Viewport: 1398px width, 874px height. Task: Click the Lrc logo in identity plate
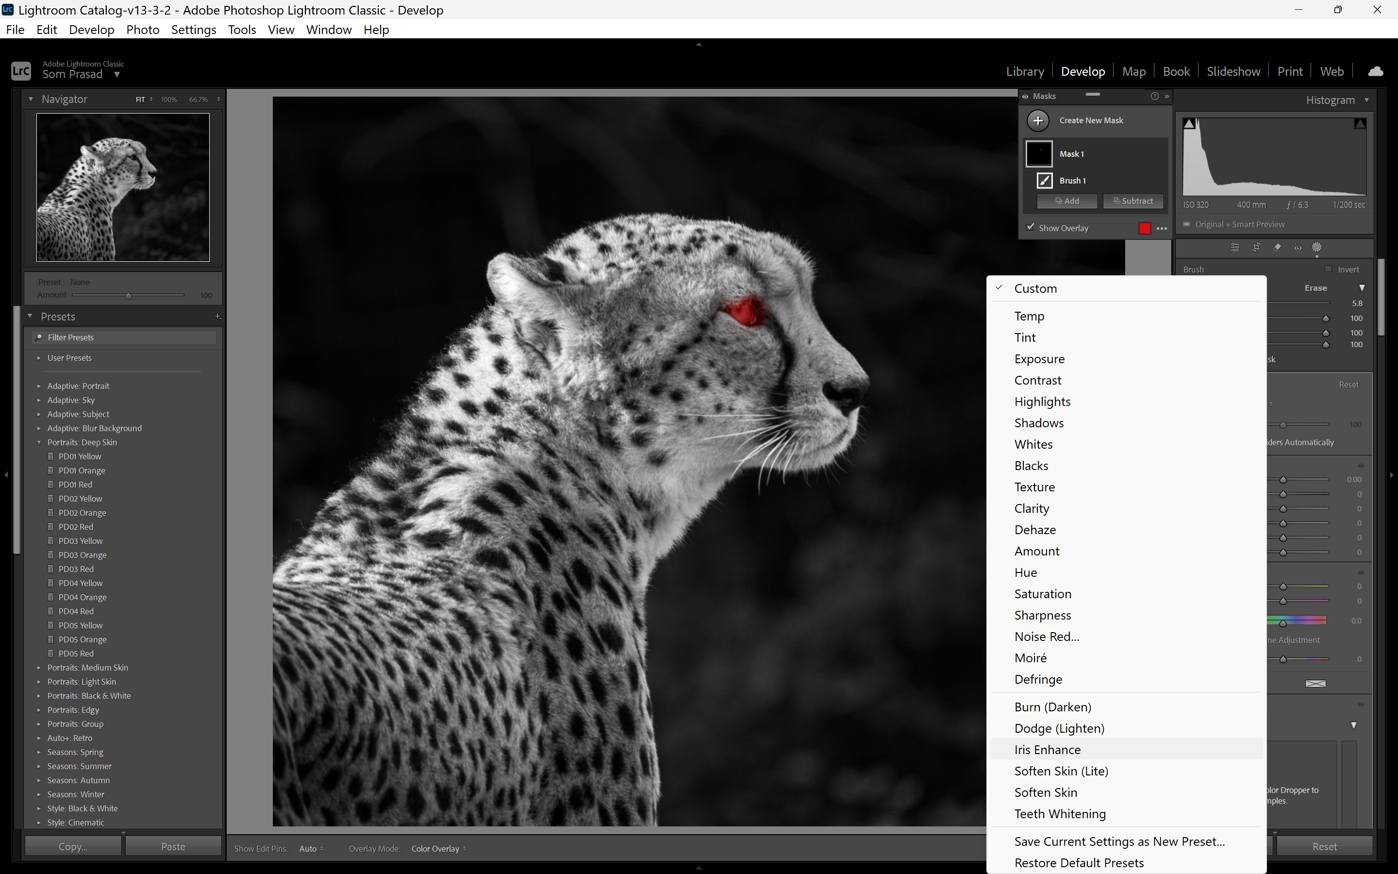coord(21,70)
